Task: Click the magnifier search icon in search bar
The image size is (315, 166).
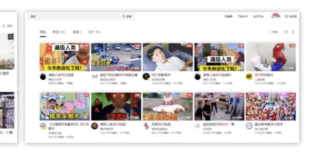Action: (124, 16)
